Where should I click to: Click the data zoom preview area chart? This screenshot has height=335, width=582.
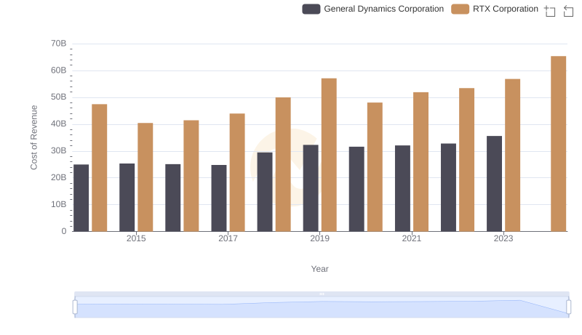[x=322, y=307]
